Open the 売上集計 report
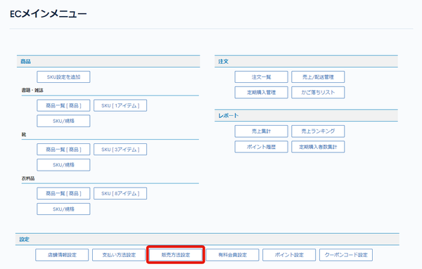422x269 pixels. (x=262, y=131)
